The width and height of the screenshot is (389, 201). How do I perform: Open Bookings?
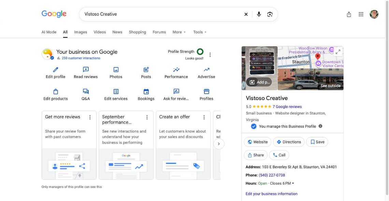click(146, 95)
